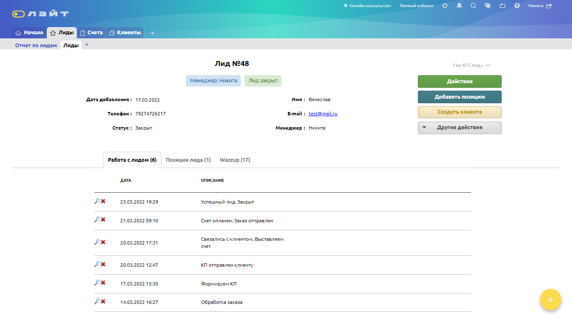Viewport: 572px width, 321px height.
Task: Open the 'Wazzup (17)' tab
Action: [x=235, y=160]
